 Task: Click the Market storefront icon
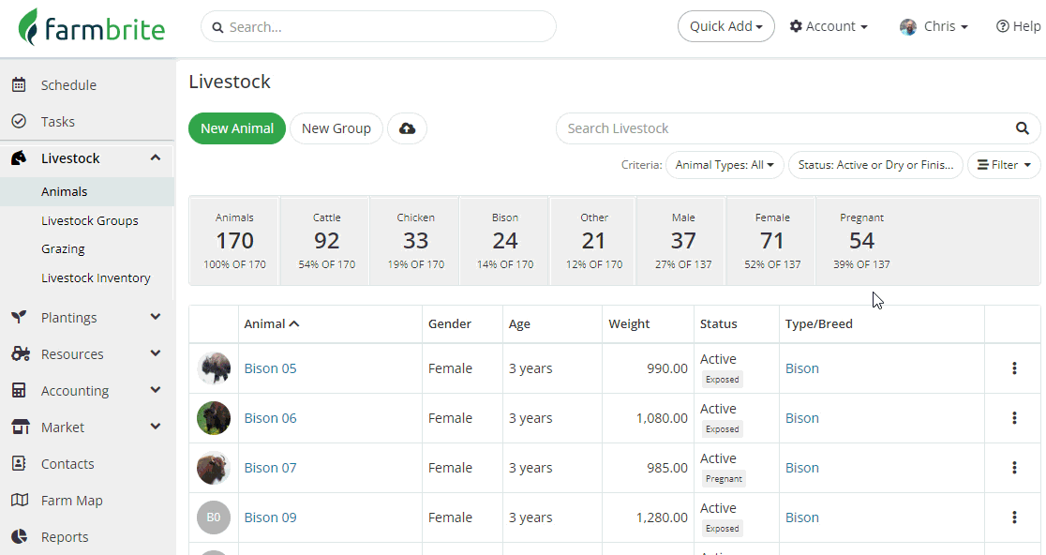tap(21, 427)
